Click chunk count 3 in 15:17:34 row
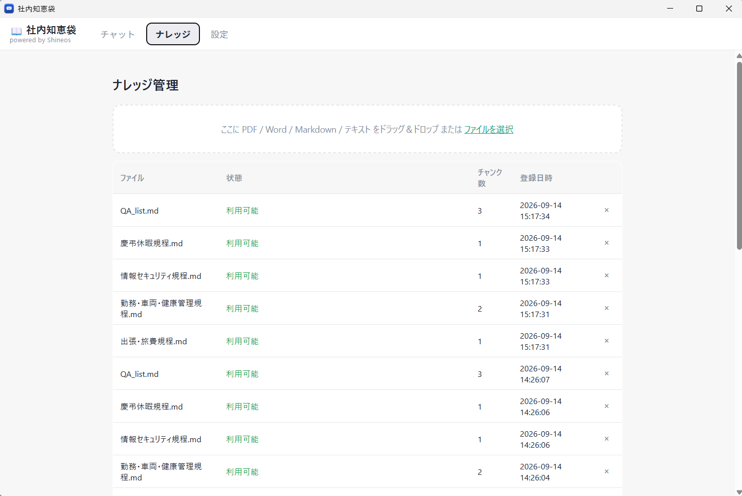Image resolution: width=742 pixels, height=496 pixels. (x=480, y=211)
